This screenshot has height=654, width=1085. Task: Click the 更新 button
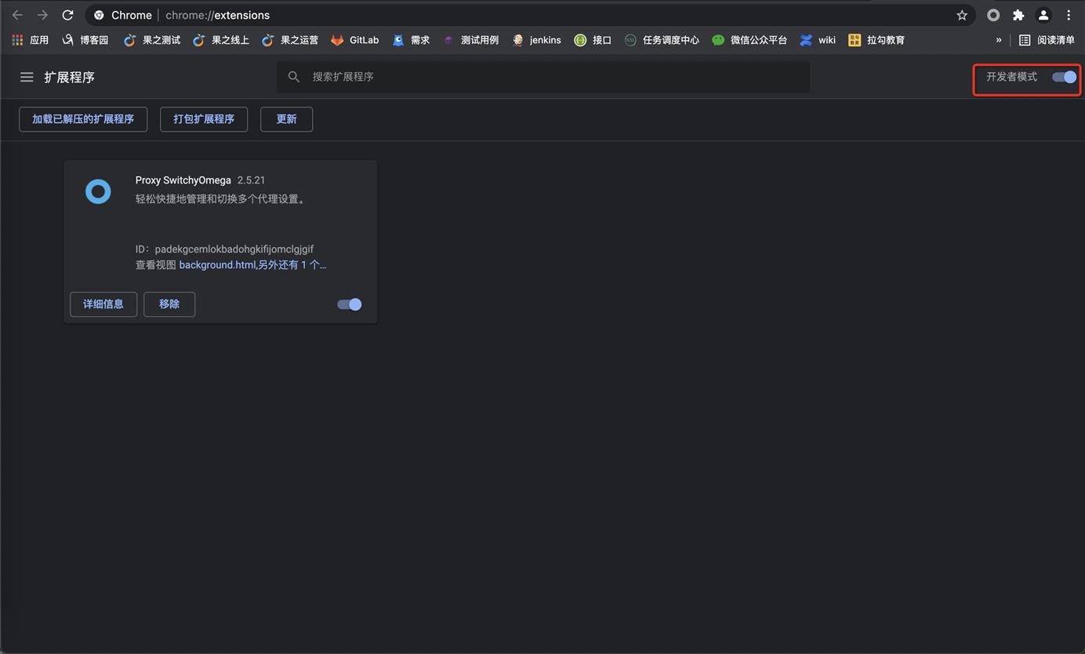(x=286, y=119)
